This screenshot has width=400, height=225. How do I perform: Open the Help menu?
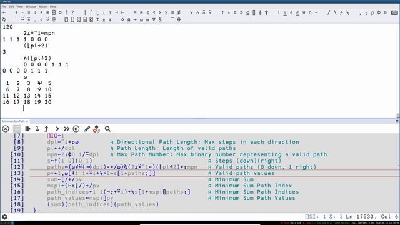tap(52, 6)
